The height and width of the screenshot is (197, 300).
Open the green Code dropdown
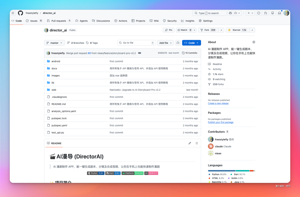(x=191, y=43)
